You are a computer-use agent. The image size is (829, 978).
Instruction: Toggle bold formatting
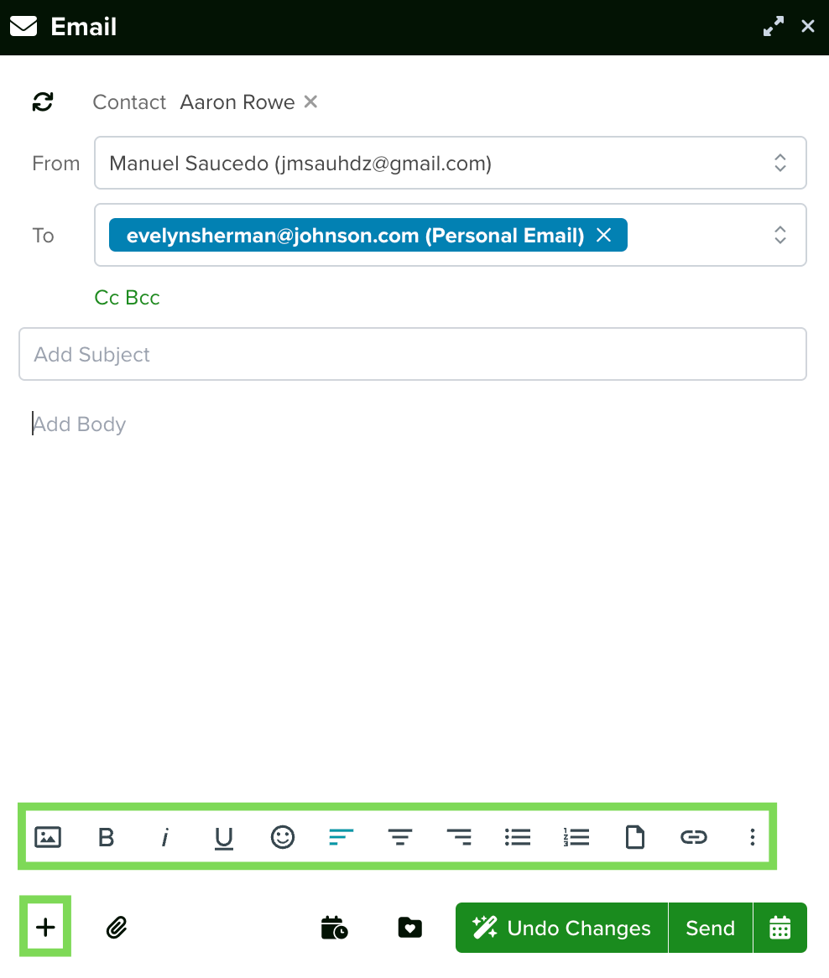[x=106, y=836]
